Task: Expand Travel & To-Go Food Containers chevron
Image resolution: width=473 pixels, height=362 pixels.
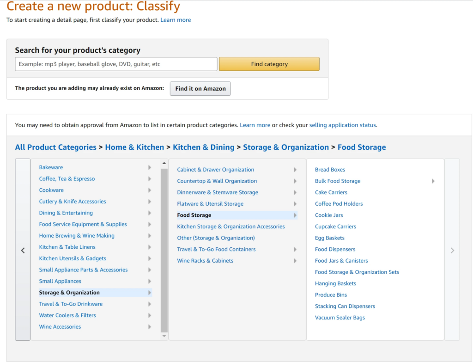Action: (295, 249)
